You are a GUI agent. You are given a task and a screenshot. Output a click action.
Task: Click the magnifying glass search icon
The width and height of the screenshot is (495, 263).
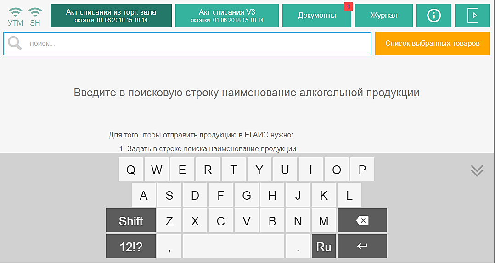[15, 44]
